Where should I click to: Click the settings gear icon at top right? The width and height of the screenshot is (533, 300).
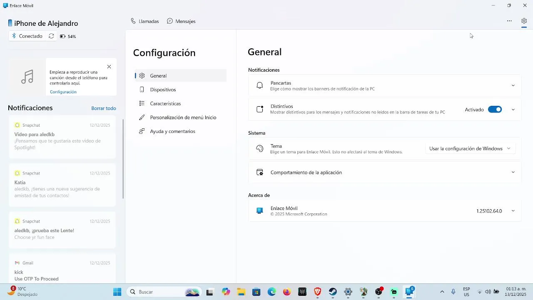tap(524, 21)
